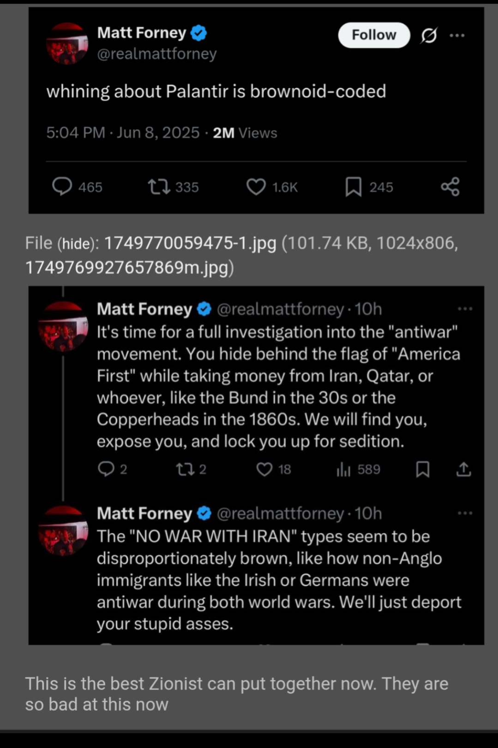
Task: Like the top tweet with 1.6K hearts
Action: [x=256, y=187]
